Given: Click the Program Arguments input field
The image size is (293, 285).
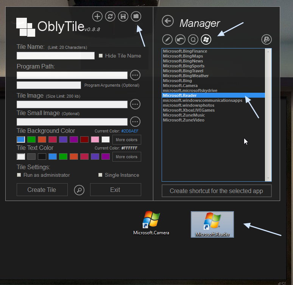Looking at the screenshot, I should coord(49,85).
